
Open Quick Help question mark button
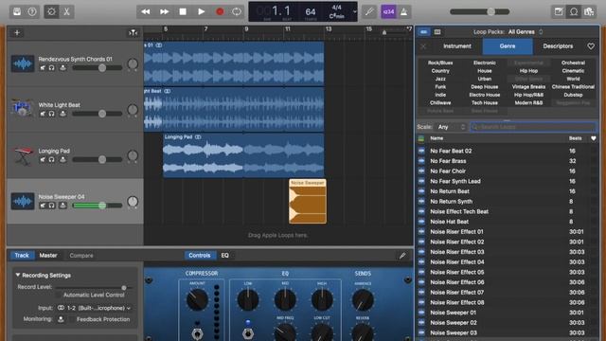[x=32, y=11]
